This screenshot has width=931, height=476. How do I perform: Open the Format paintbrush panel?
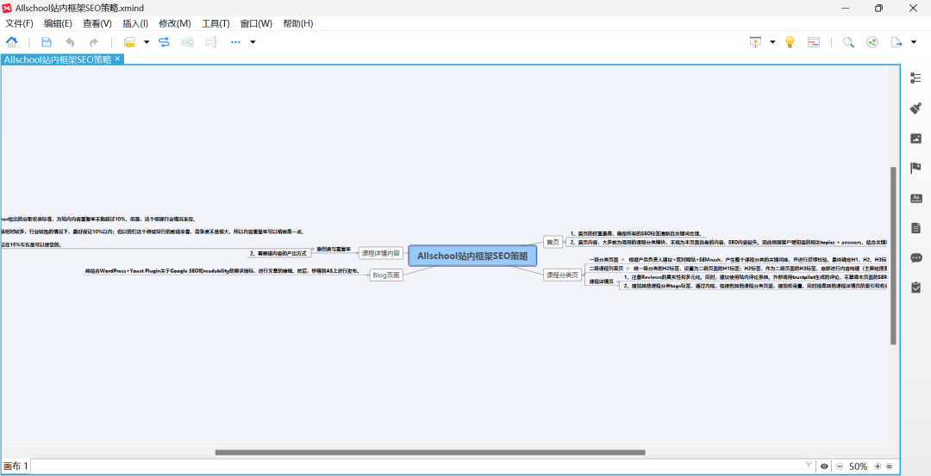916,108
